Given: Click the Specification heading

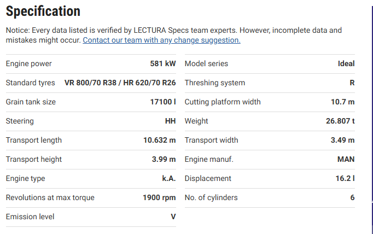Looking at the screenshot, I should [43, 11].
